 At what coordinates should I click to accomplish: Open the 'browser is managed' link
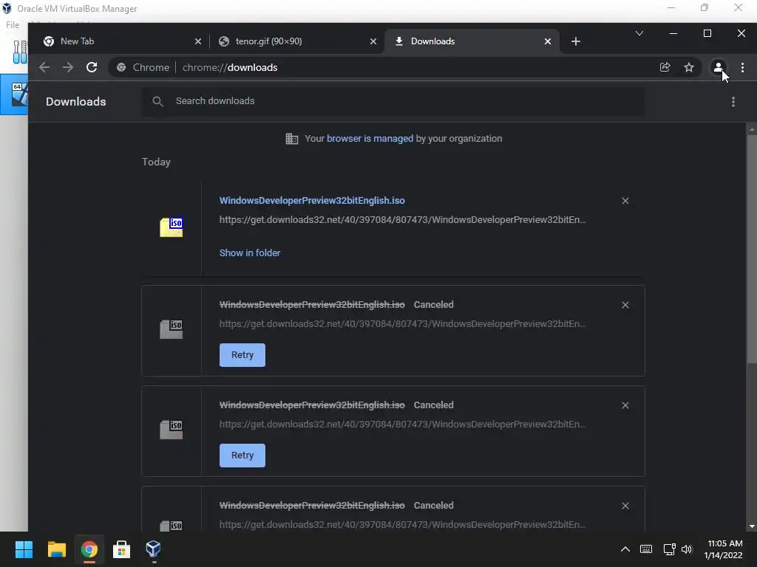(x=370, y=139)
